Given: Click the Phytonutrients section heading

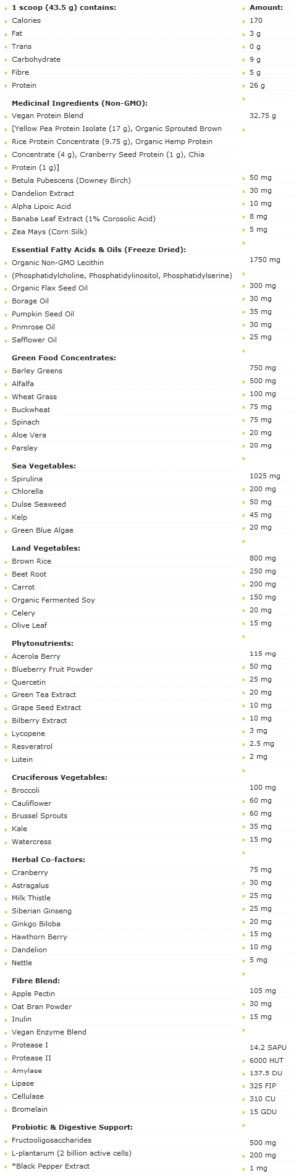Looking at the screenshot, I should 43,643.
